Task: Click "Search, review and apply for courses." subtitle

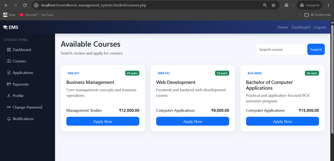Action: click(92, 53)
